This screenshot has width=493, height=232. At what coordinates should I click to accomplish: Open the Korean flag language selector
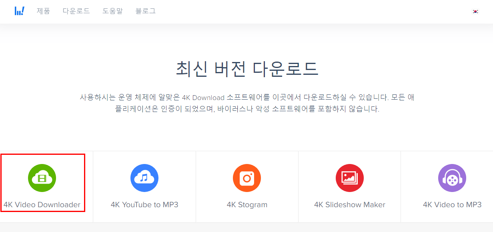coord(475,12)
